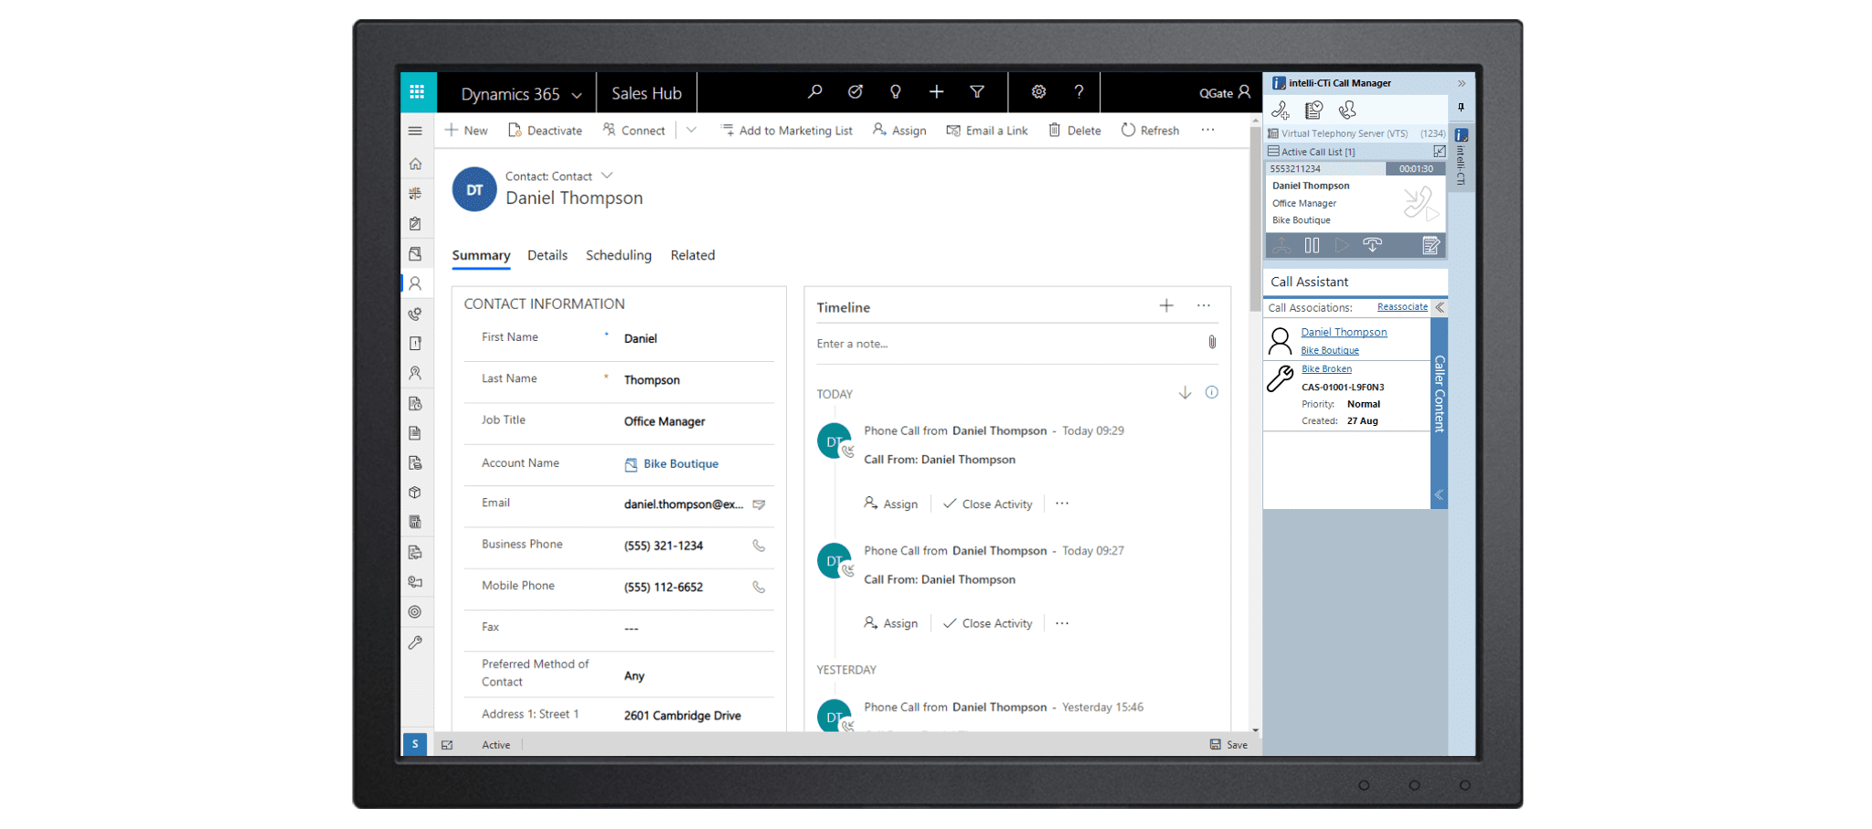Click the make new call icon in intelli-CTi

coord(1281,111)
